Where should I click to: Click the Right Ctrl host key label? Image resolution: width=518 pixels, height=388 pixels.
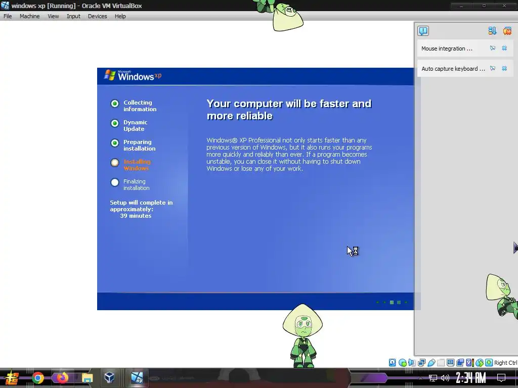pyautogui.click(x=506, y=363)
